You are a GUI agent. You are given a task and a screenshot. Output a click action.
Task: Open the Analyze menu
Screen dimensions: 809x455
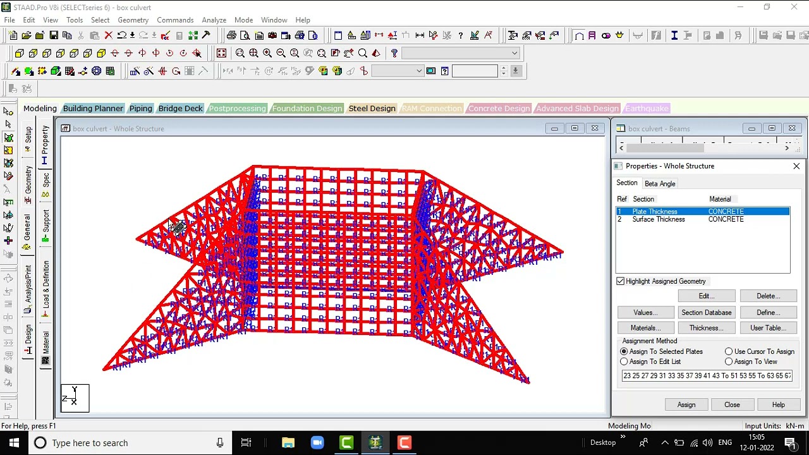(x=214, y=20)
